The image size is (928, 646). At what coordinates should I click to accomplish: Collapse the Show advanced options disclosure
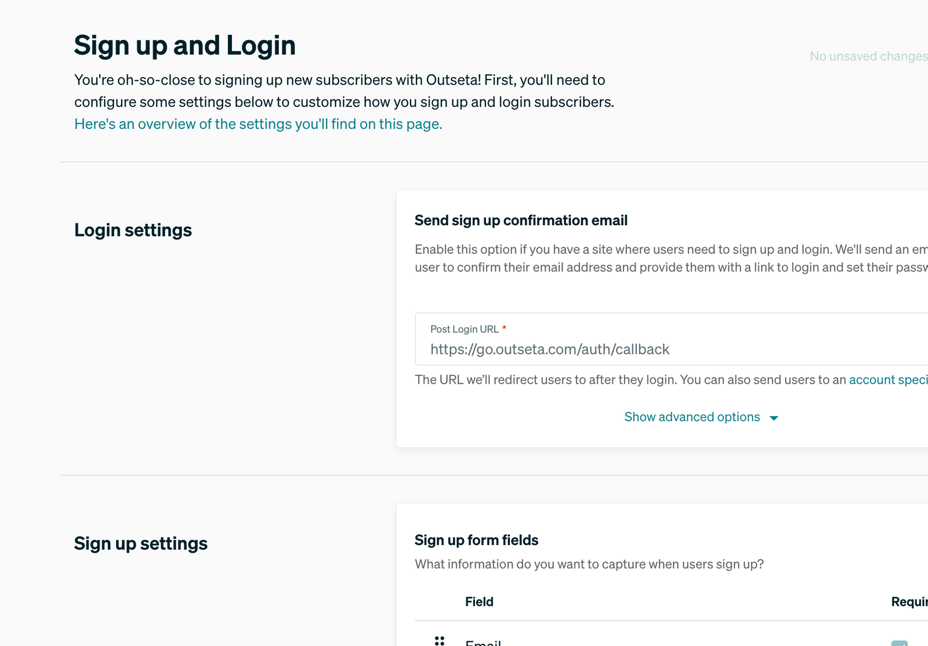tap(691, 417)
